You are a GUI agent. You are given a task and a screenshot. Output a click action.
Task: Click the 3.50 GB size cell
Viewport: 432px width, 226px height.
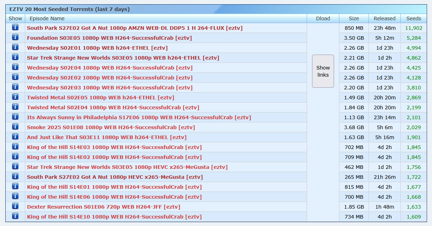(x=354, y=38)
